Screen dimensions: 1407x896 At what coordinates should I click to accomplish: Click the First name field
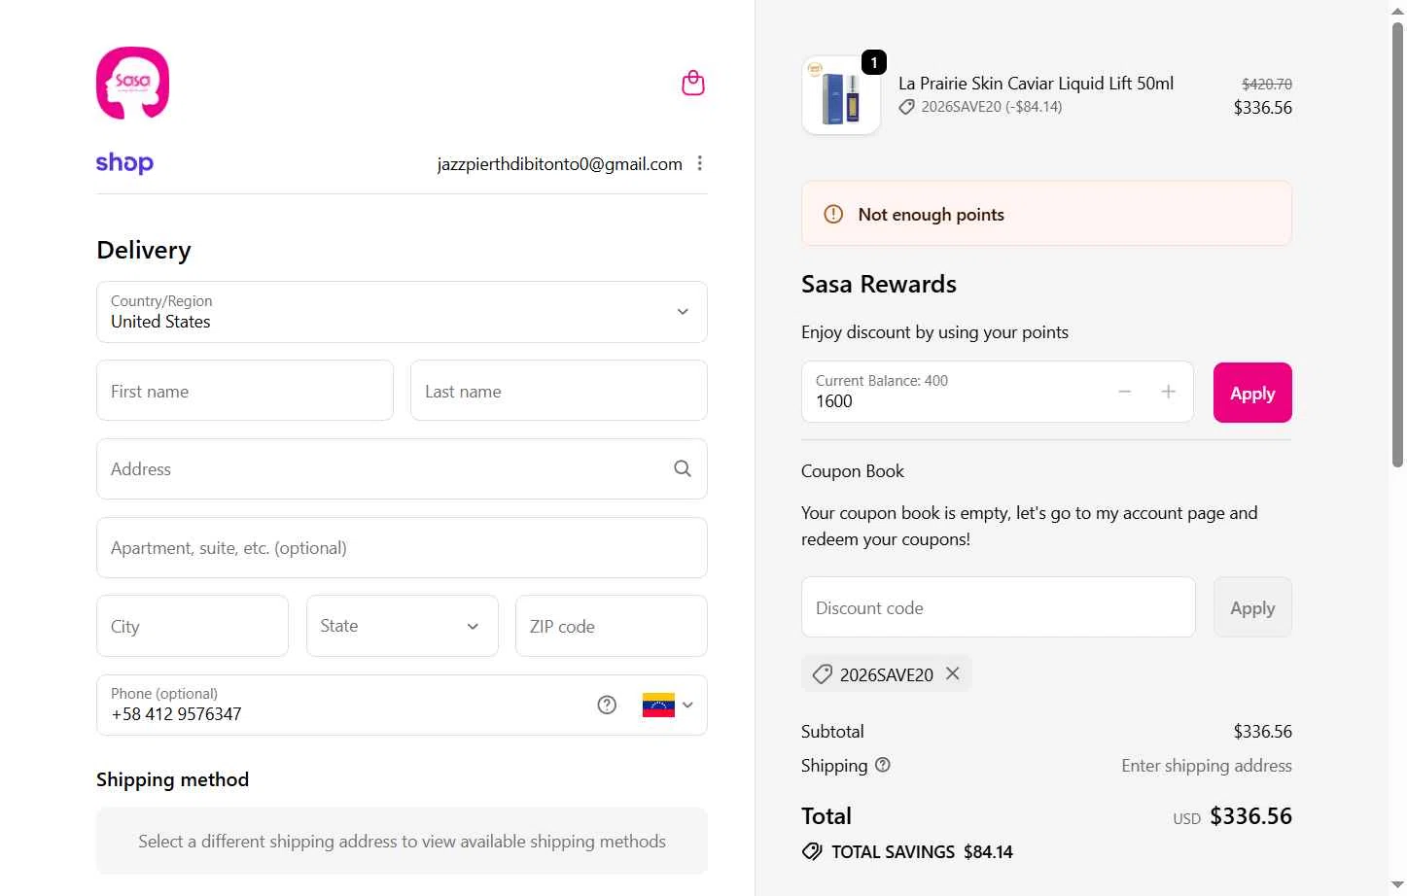pyautogui.click(x=245, y=391)
